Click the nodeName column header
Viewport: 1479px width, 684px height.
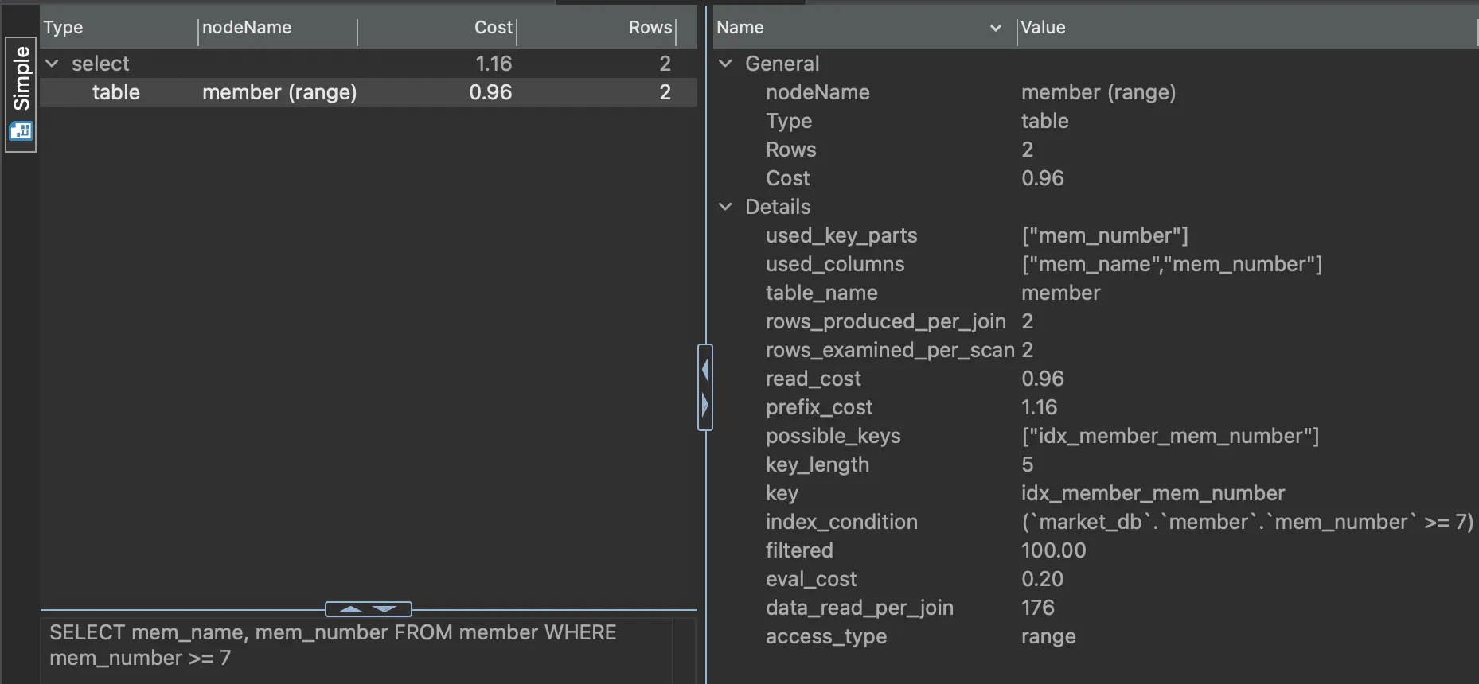click(247, 28)
